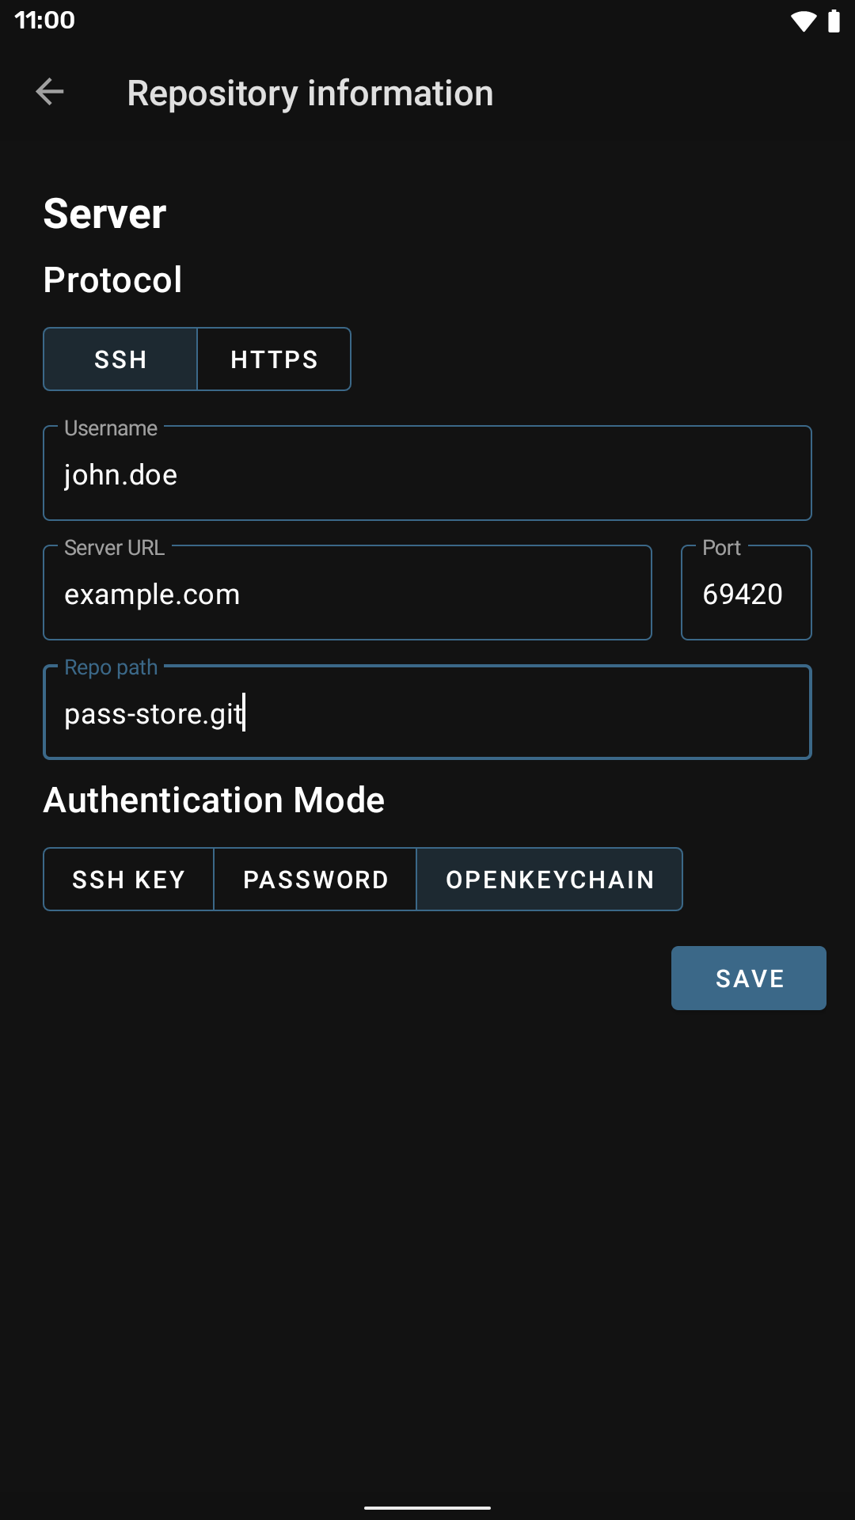The height and width of the screenshot is (1520, 855).
Task: Choose SSH KEY authentication mode
Action: coord(128,880)
